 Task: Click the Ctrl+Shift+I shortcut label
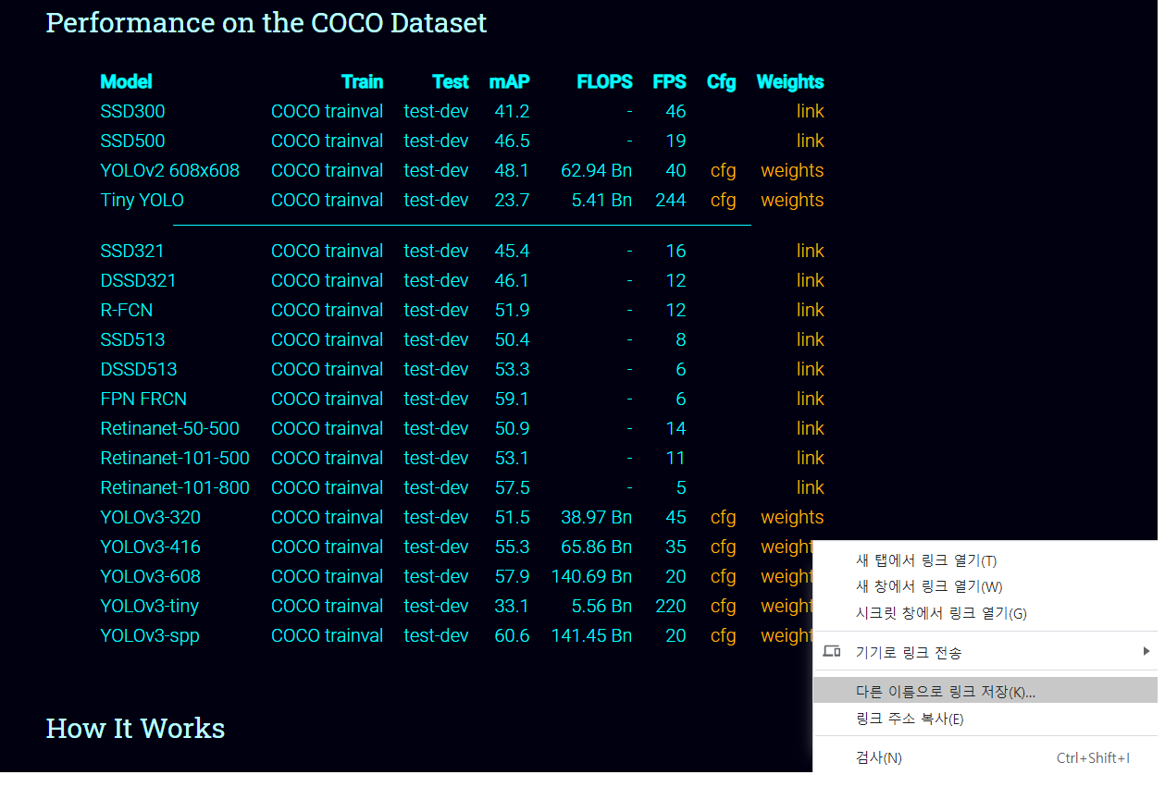(1093, 757)
